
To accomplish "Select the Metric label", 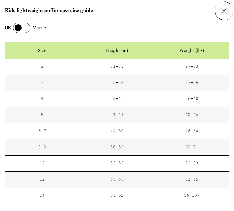I will [x=39, y=28].
